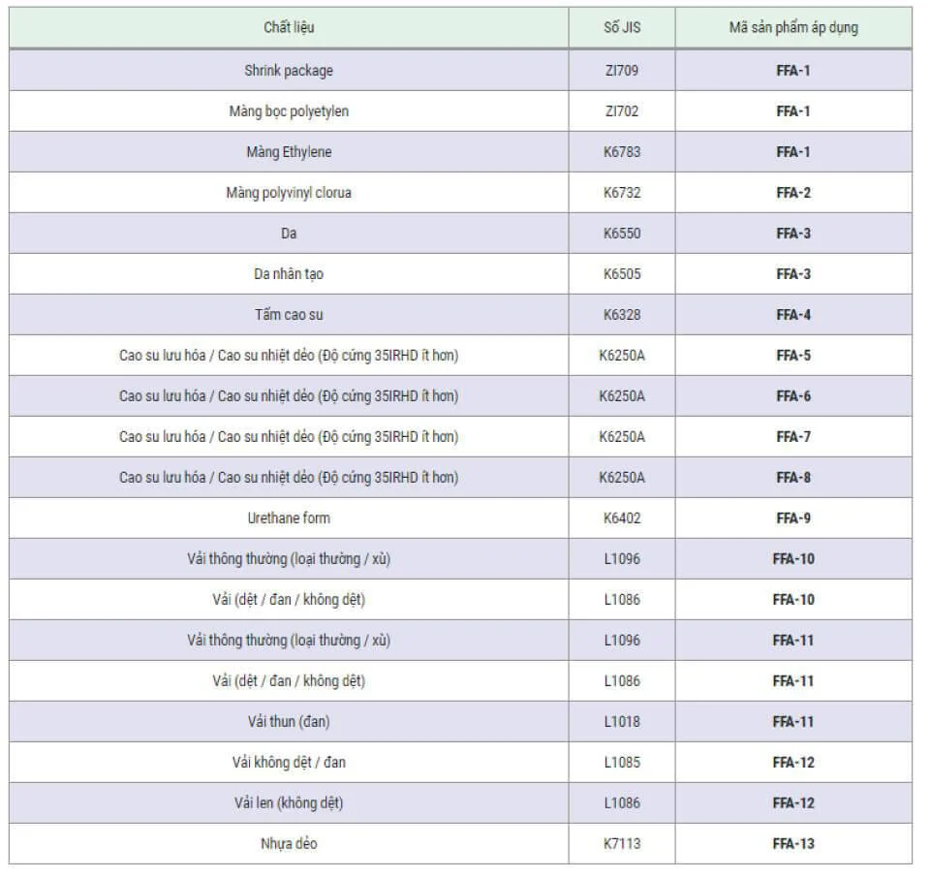The height and width of the screenshot is (879, 930).
Task: Click the "Chất liệu" column header
Action: [x=289, y=28]
